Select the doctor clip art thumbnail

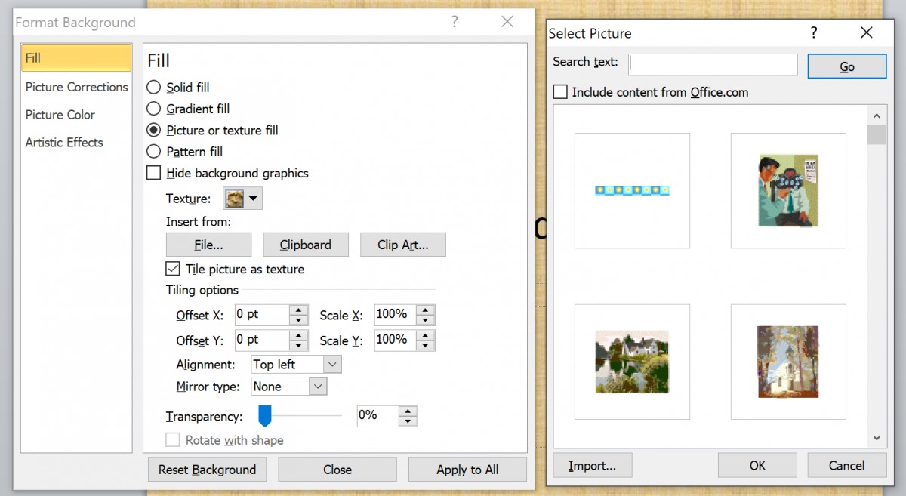point(787,190)
